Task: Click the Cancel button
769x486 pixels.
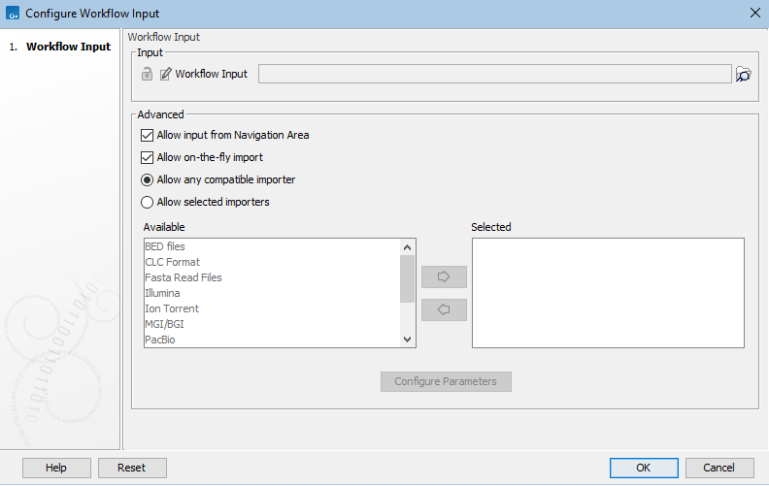Action: [x=719, y=468]
